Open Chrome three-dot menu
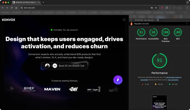The width and height of the screenshot is (190, 110). [187, 8]
